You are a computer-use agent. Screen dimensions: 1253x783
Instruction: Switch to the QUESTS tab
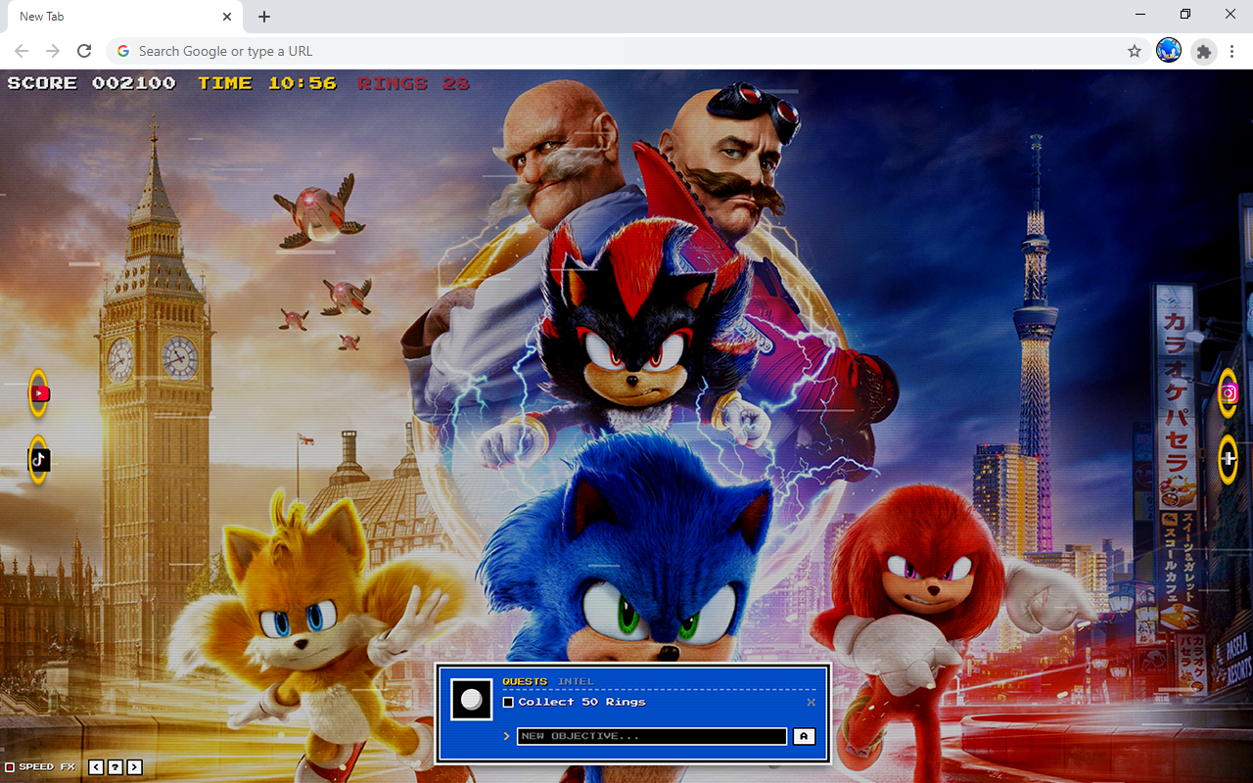coord(525,681)
